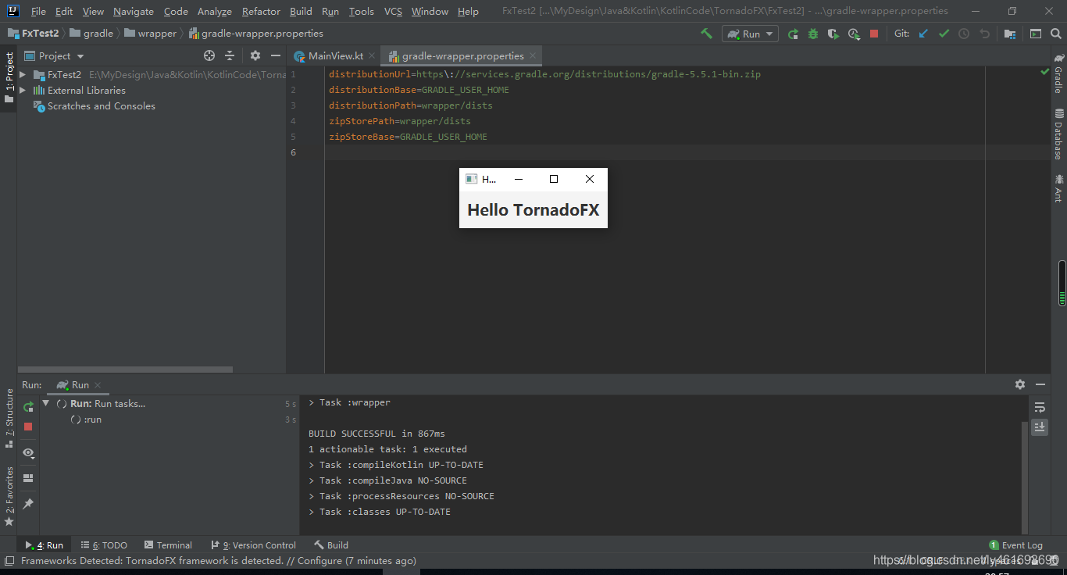Collapse the Run: Run tasks node
This screenshot has width=1067, height=575.
click(45, 404)
